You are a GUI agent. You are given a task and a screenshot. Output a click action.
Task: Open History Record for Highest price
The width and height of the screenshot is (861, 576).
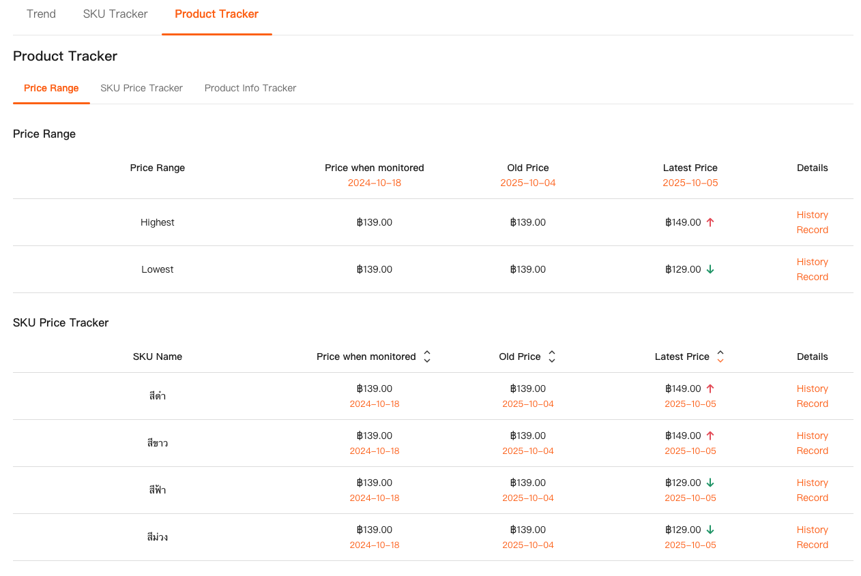tap(812, 222)
